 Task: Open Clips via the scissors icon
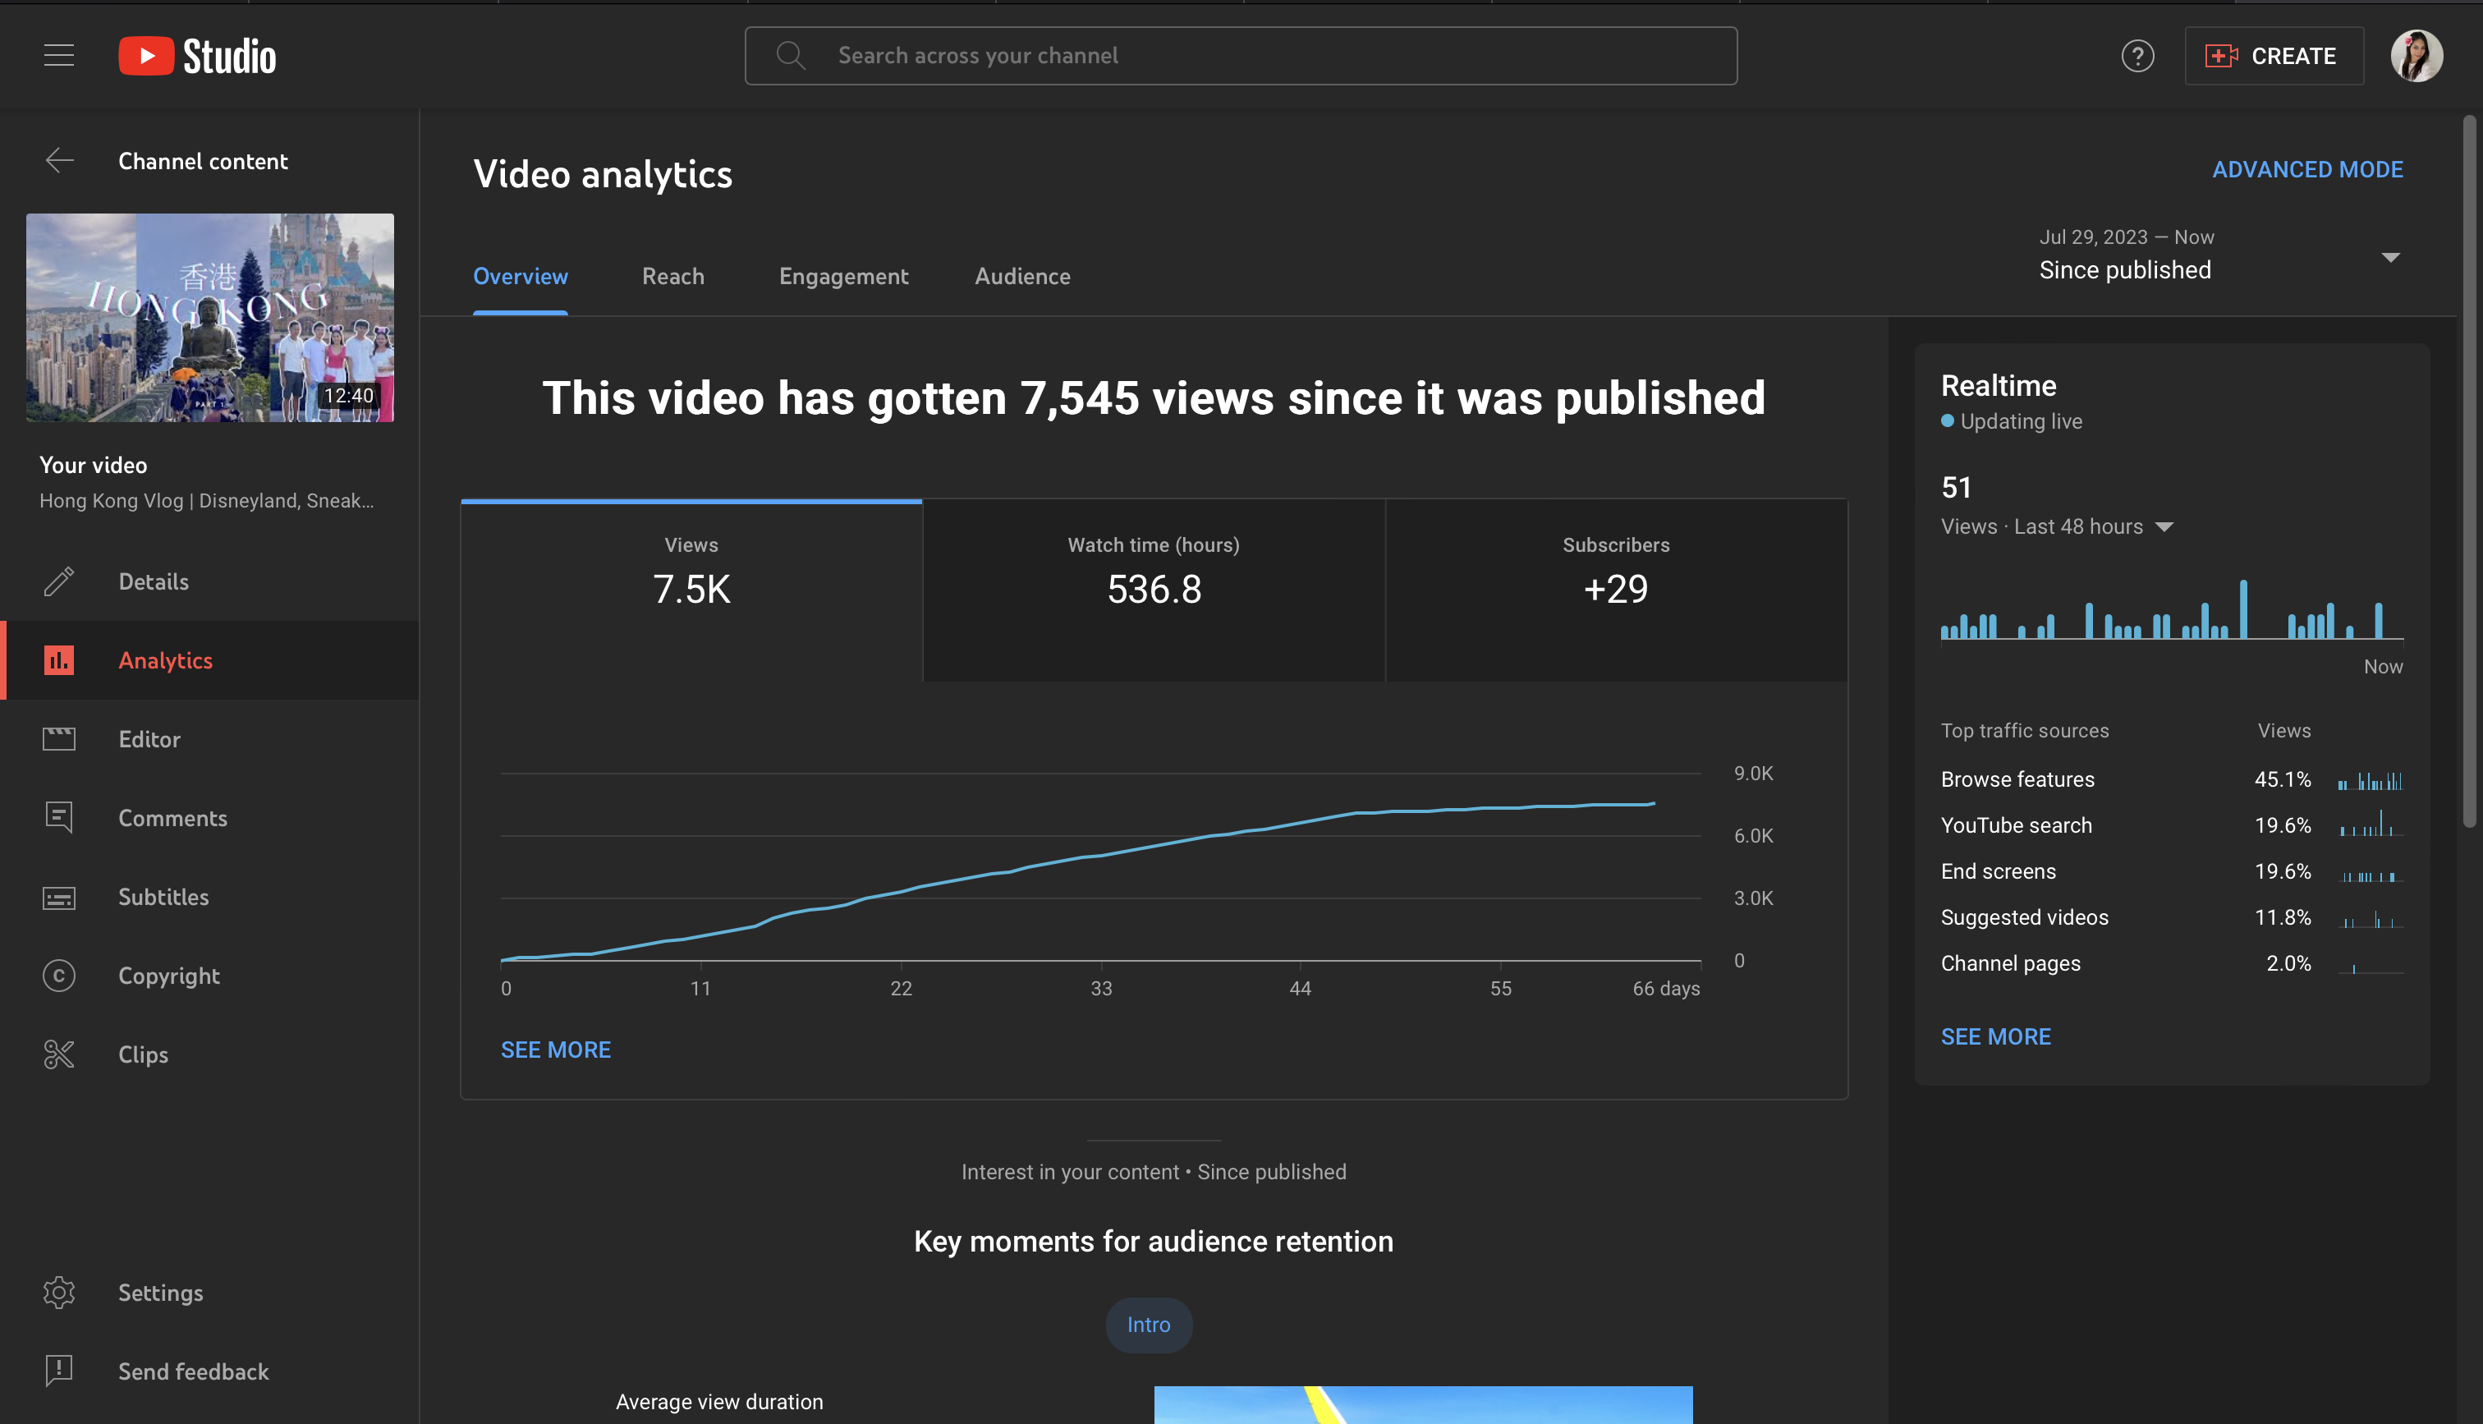tap(58, 1054)
